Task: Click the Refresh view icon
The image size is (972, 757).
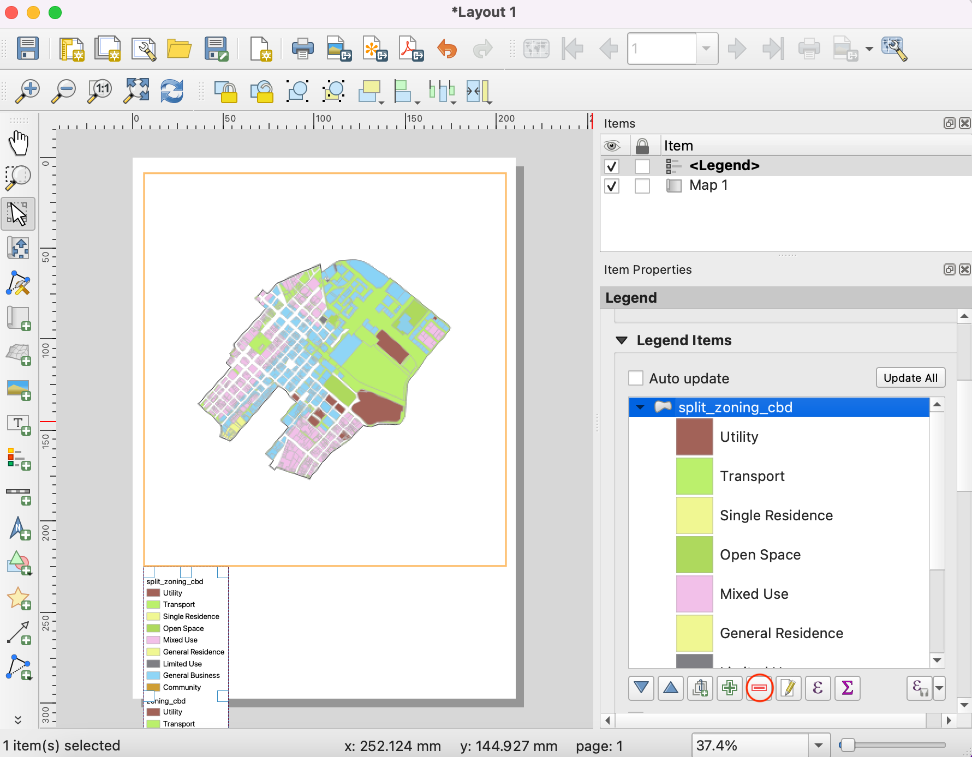Action: pyautogui.click(x=172, y=91)
